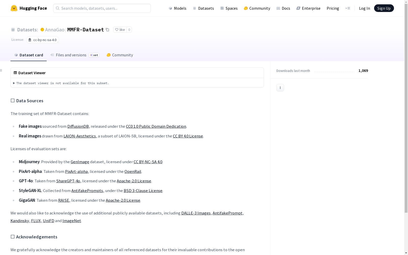The image size is (408, 255).
Task: Click the xet badge on Files tab
Action: coord(94,55)
